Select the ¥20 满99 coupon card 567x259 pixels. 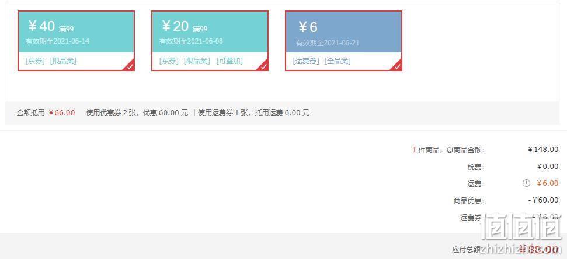pos(210,41)
